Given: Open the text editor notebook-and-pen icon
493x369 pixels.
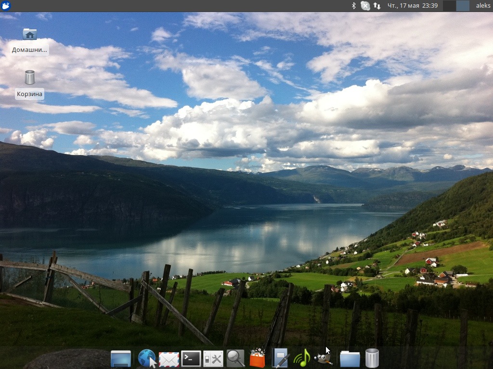Looking at the screenshot, I should pos(280,358).
